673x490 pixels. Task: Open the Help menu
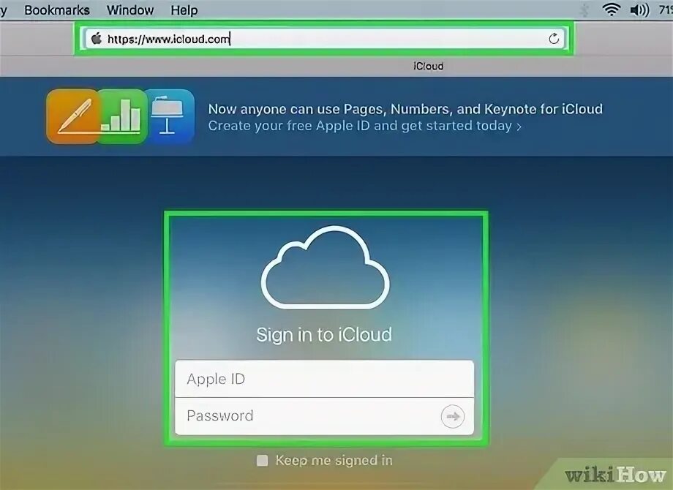(184, 10)
